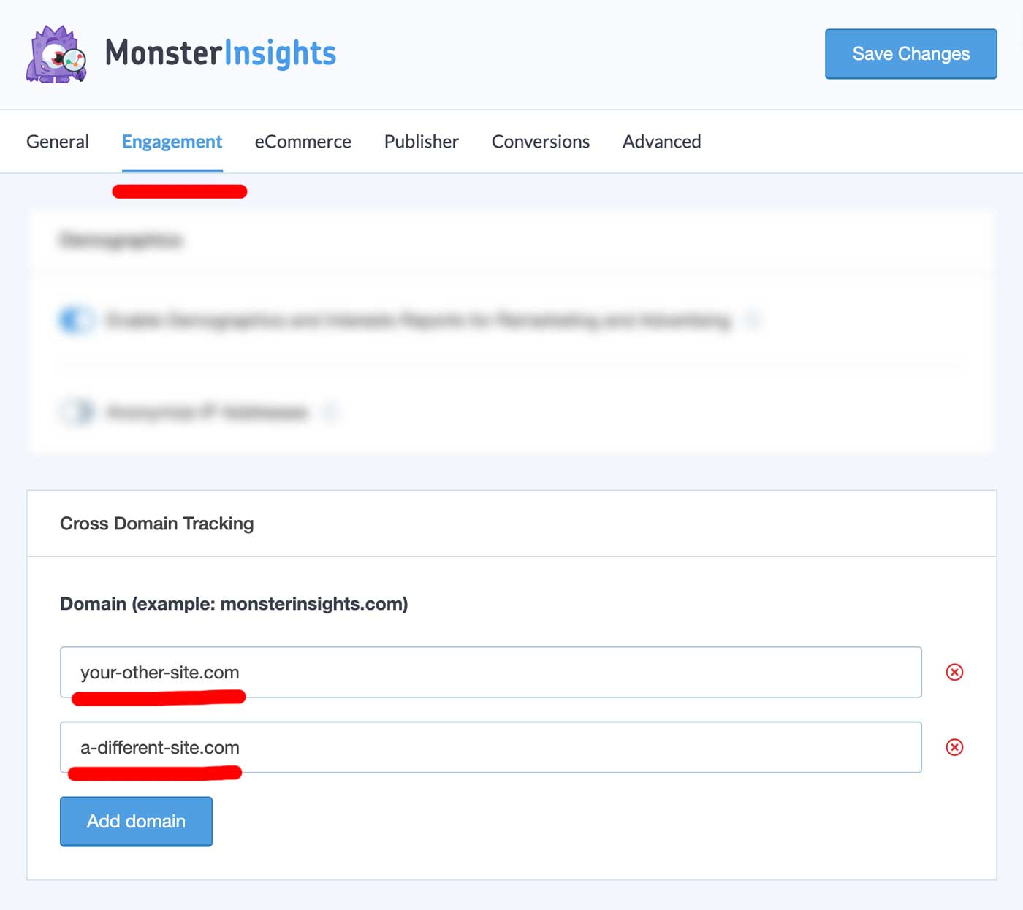Remove the your-other-site.com domain entry
The image size is (1023, 910).
click(954, 672)
